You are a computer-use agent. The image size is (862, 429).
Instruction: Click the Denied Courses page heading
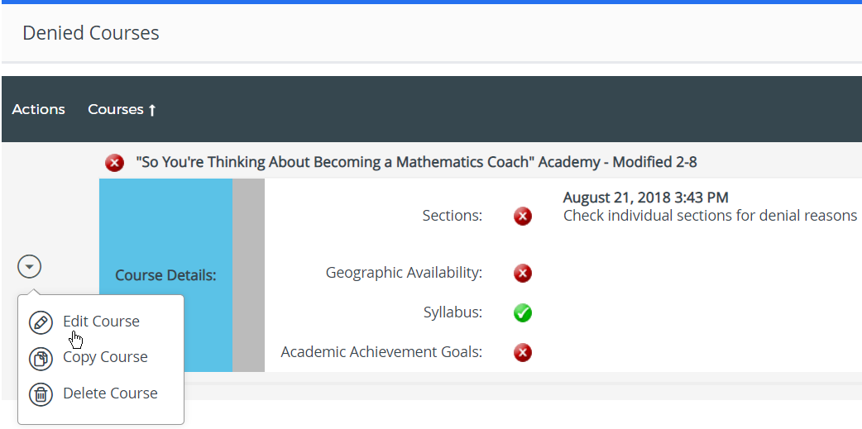(91, 33)
